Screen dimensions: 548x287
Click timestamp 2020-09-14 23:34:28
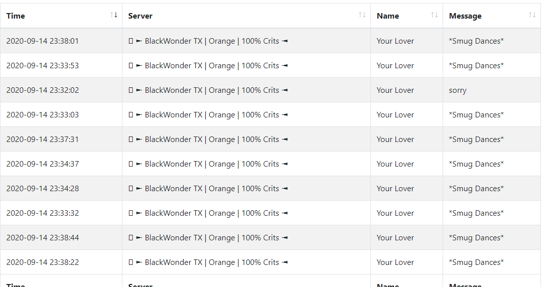(42, 189)
